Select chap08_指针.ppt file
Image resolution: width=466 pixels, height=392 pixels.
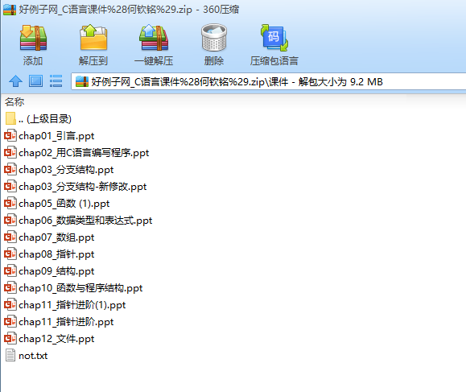pos(49,254)
